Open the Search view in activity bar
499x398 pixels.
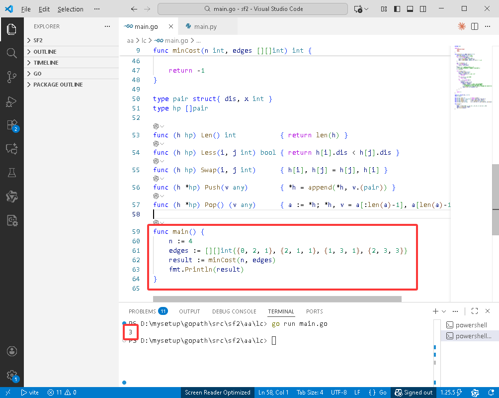(x=12, y=53)
